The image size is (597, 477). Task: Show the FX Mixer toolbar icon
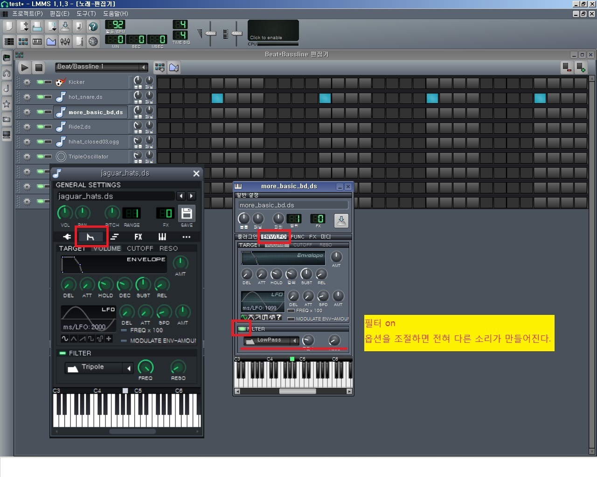point(65,41)
